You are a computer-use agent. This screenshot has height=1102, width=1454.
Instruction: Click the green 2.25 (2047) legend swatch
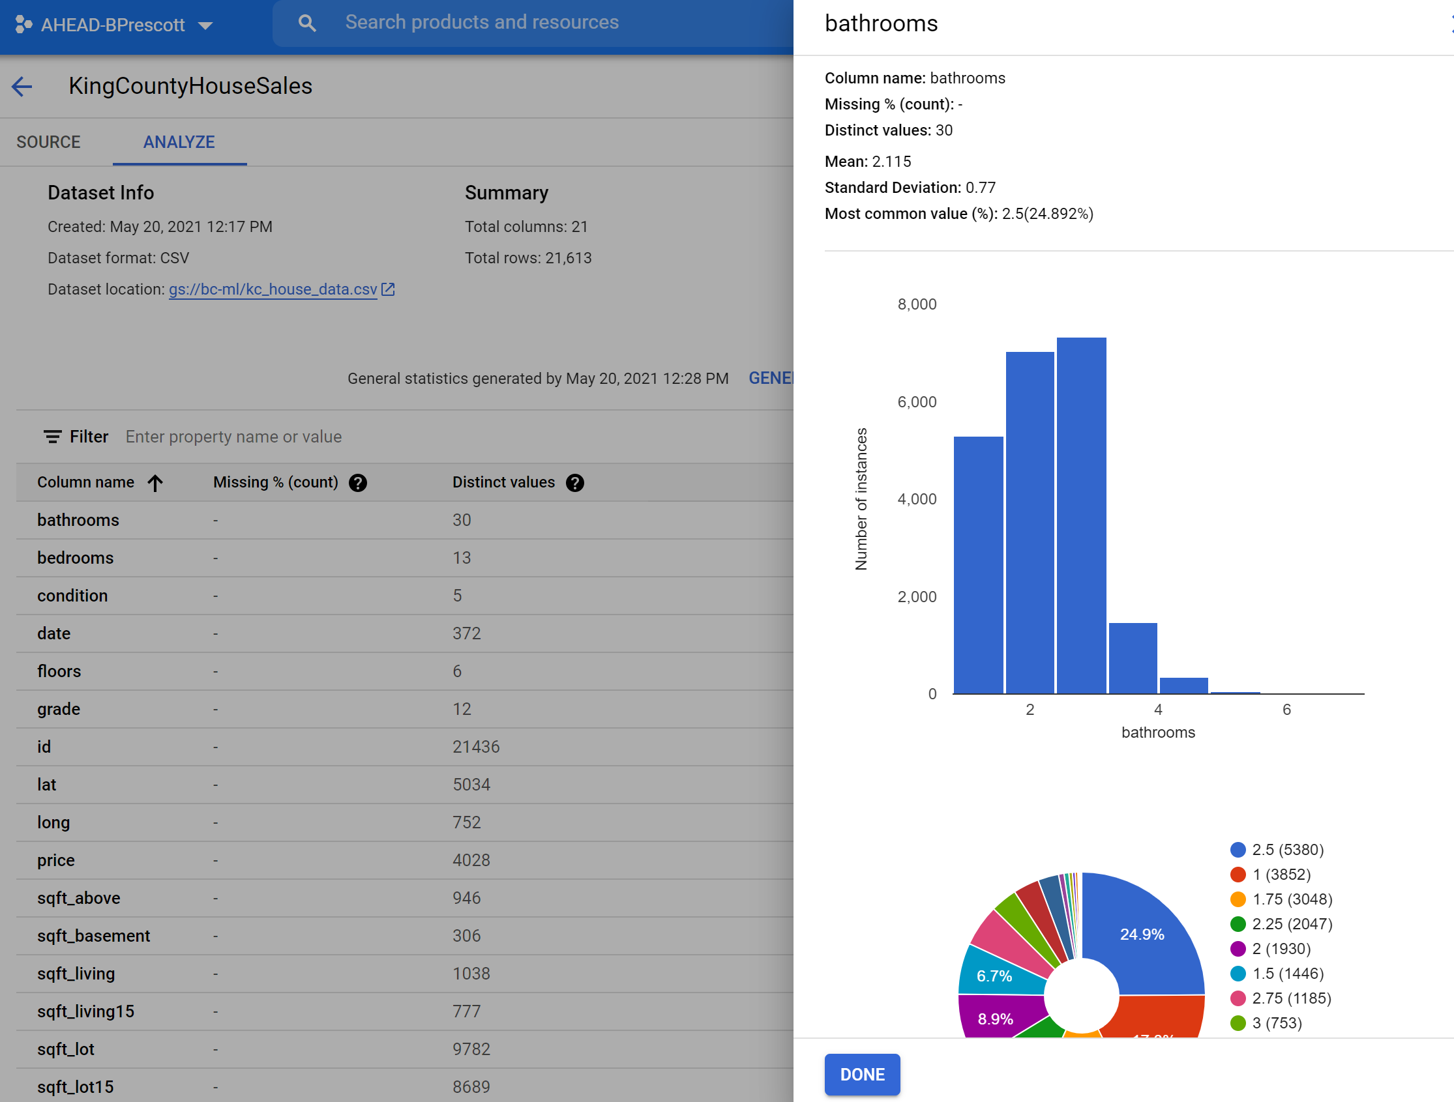tap(1238, 924)
